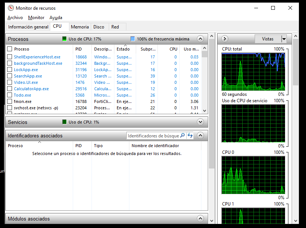Viewport: 306px width, 228px height.
Task: Click the CPU total usage graph
Action: point(253,71)
